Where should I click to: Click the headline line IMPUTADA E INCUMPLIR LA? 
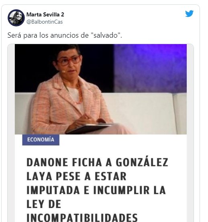[x=96, y=190]
